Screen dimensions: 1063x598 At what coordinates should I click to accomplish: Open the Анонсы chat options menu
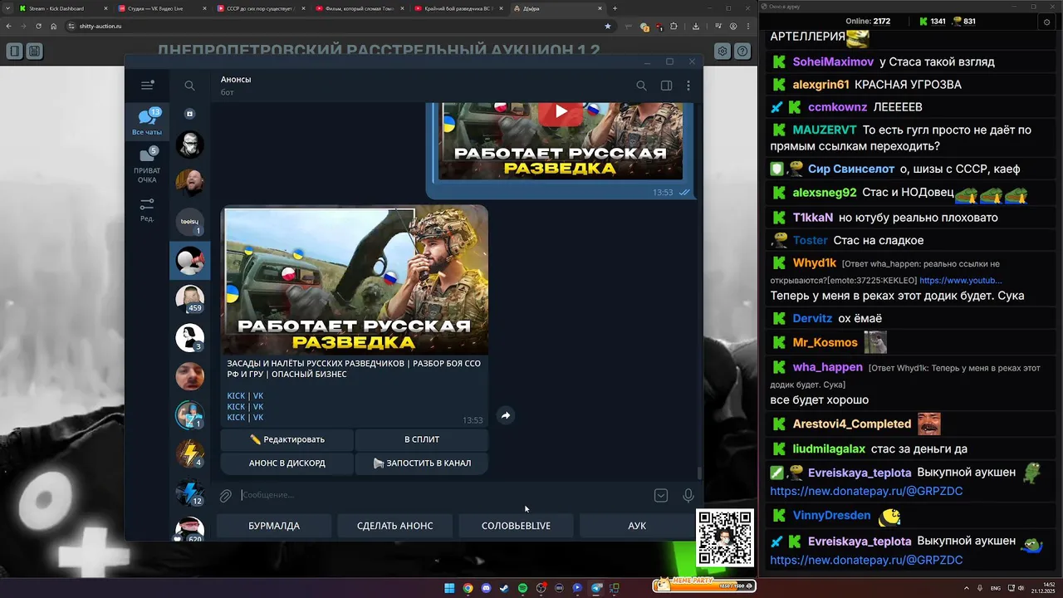click(688, 86)
